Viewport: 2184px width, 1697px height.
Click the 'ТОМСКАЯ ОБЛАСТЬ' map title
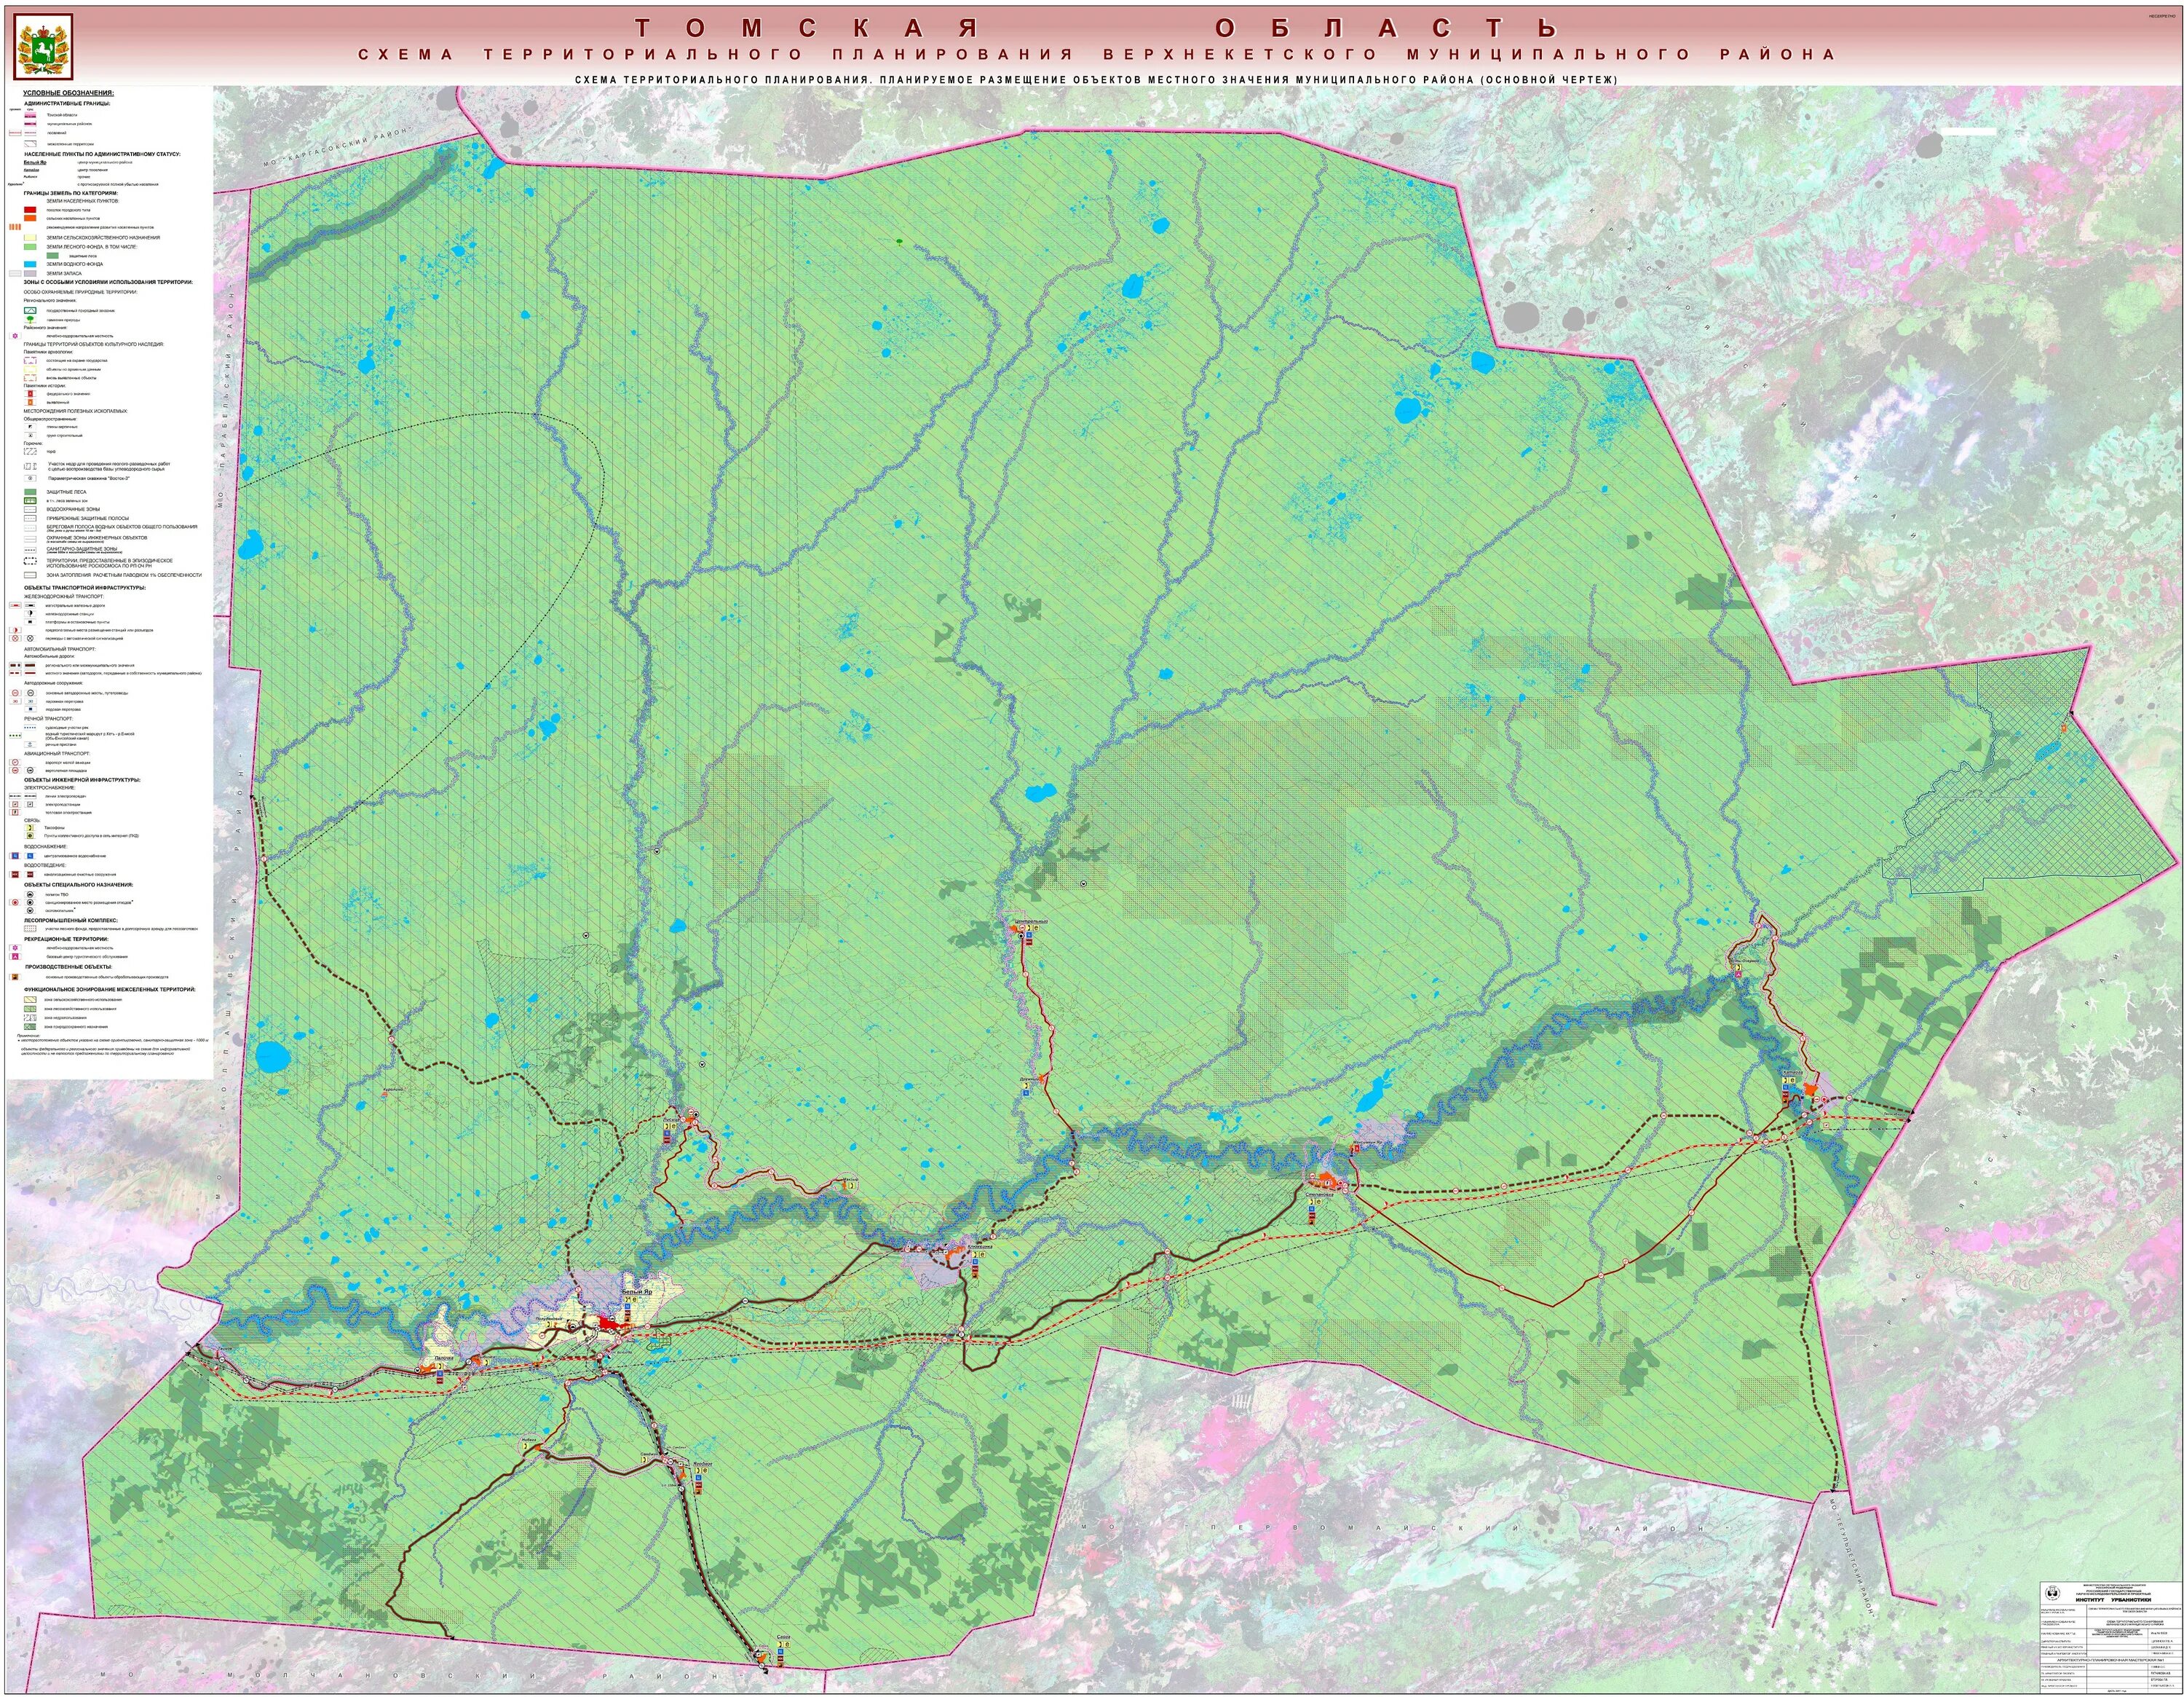[x=1095, y=27]
